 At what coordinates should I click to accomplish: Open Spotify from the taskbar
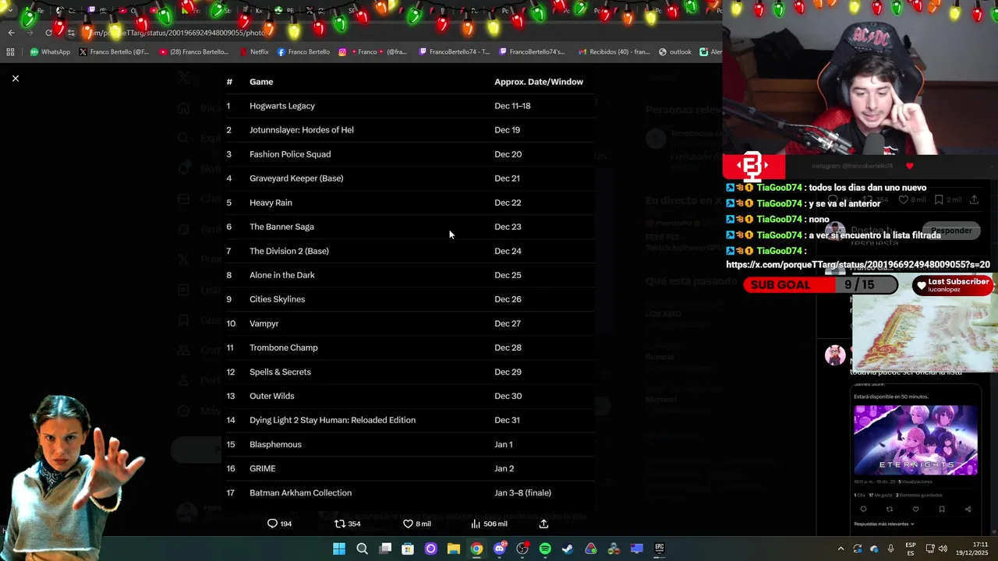coord(545,549)
